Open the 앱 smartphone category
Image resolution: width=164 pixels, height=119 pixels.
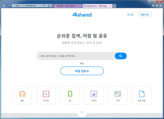click(x=70, y=95)
